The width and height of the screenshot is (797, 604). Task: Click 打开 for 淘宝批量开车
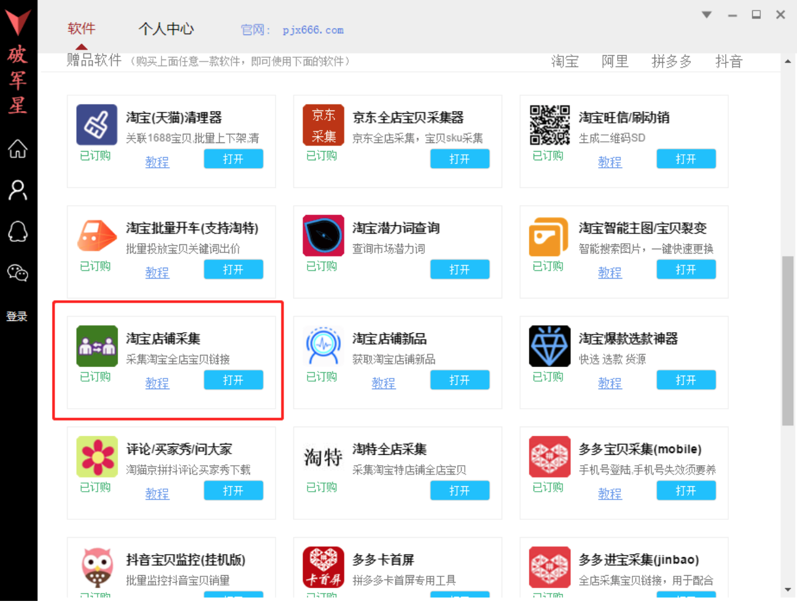233,269
